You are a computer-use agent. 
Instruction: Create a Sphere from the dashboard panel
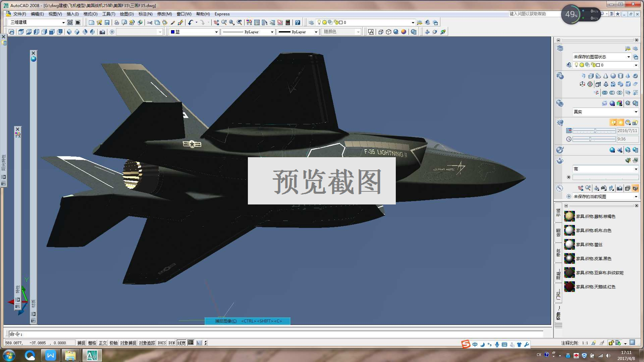(x=613, y=76)
